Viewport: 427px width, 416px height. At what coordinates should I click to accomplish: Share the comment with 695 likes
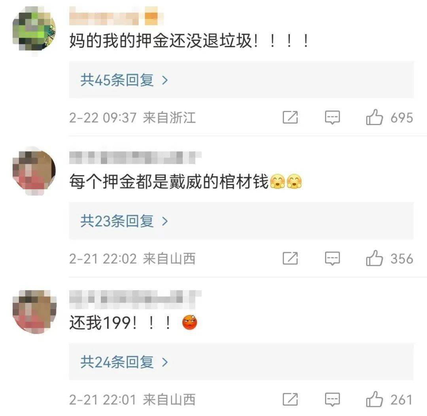[290, 118]
